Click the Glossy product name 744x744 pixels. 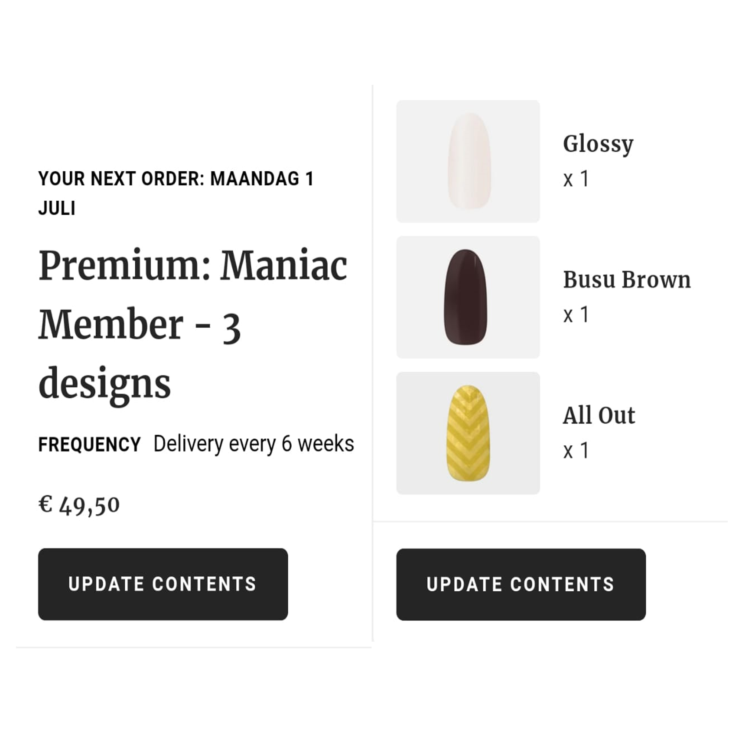(x=598, y=144)
